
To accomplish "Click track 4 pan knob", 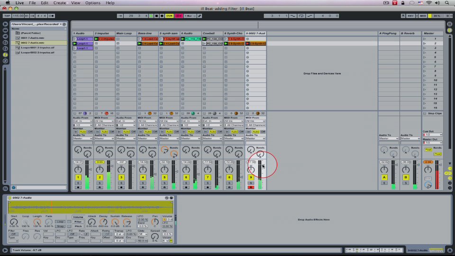I will click(x=143, y=170).
